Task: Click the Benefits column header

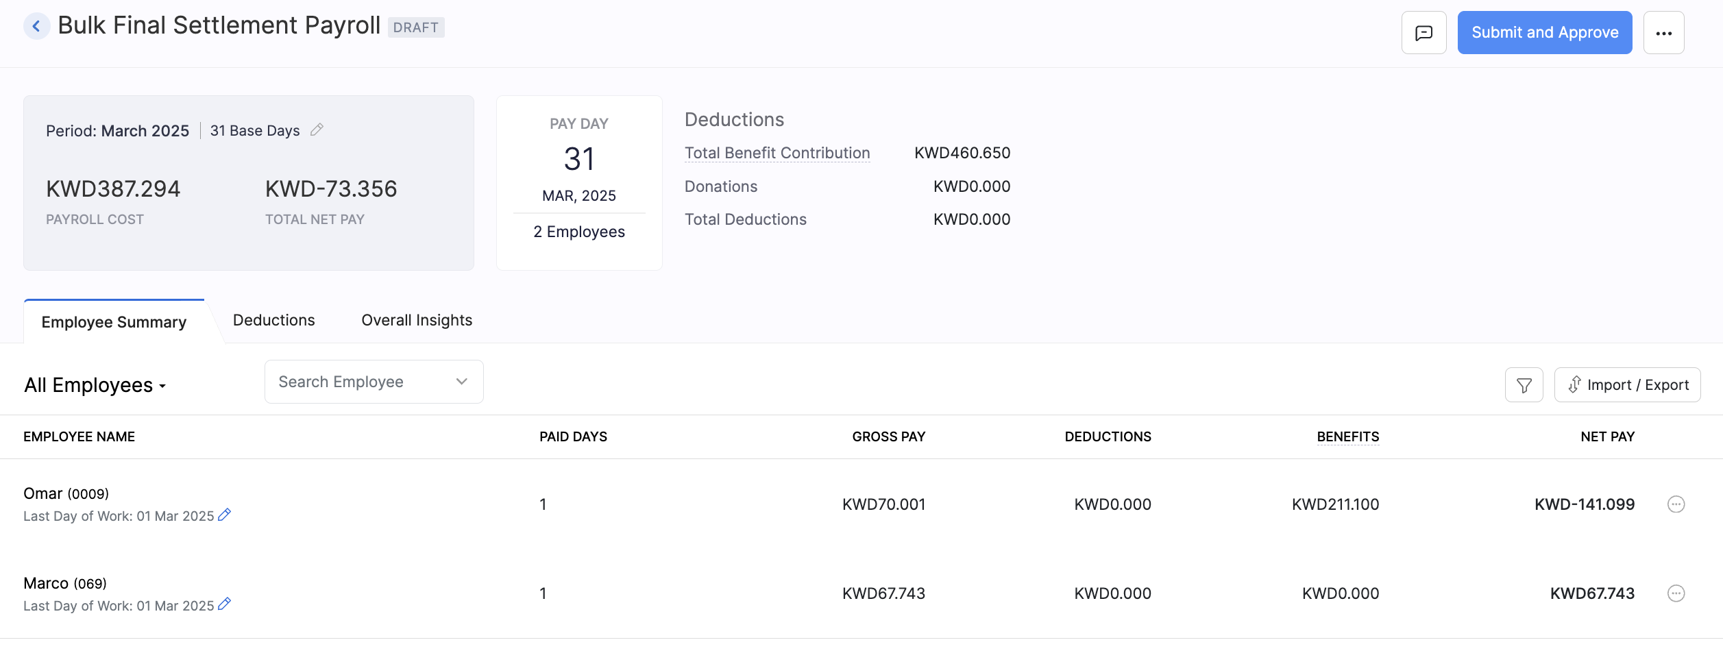Action: (1347, 437)
